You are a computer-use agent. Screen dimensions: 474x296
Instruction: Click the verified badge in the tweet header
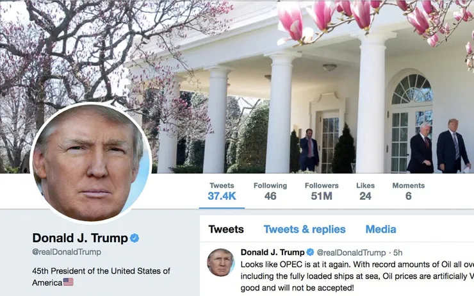pos(310,252)
